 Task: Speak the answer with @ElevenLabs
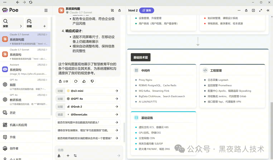click(88, 114)
